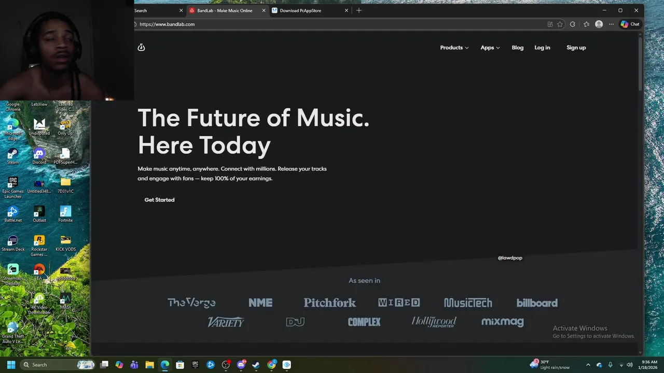Open the Edge settings and more menu
Viewport: 664px width, 373px height.
coord(611,24)
